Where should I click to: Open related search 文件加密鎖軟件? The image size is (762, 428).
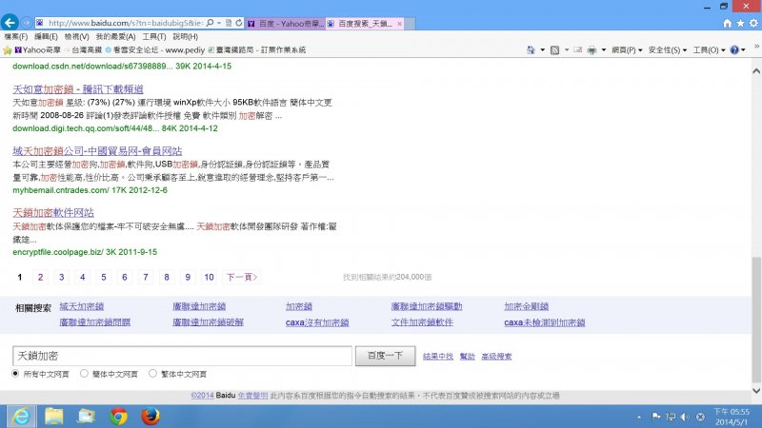(x=422, y=322)
